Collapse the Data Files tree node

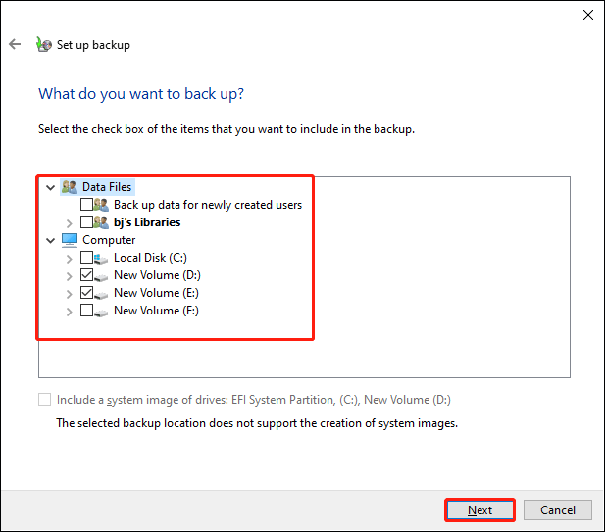click(x=51, y=188)
